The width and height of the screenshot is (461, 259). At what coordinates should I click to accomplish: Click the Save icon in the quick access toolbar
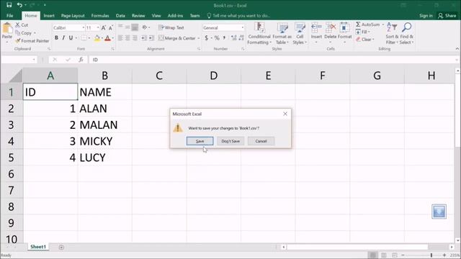point(9,5)
